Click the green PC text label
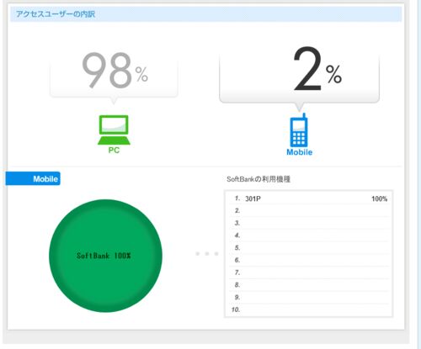421x349 pixels. tap(114, 151)
